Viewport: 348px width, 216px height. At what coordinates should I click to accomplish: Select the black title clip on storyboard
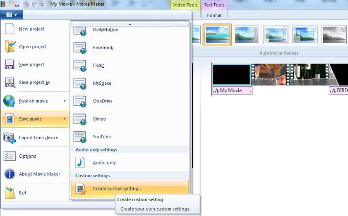pos(231,75)
